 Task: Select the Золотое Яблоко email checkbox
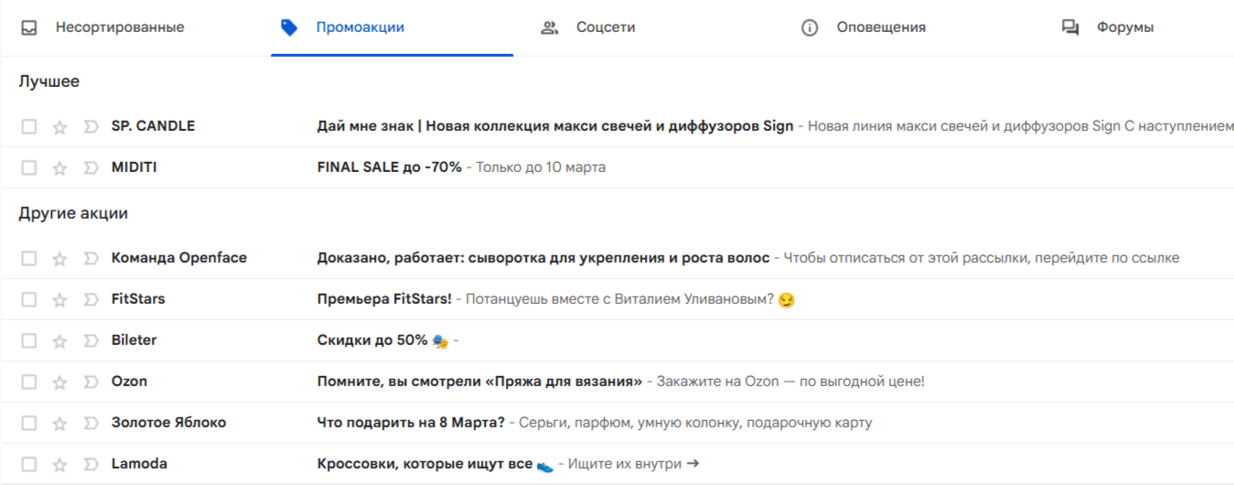pos(29,424)
